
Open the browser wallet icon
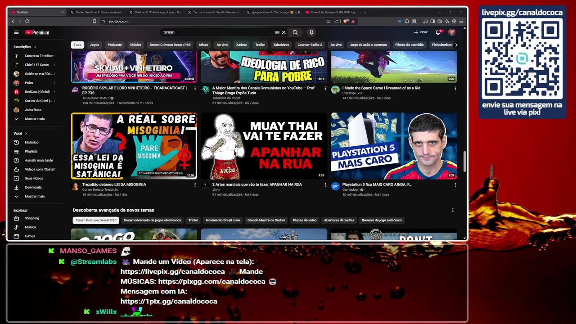[x=440, y=21]
